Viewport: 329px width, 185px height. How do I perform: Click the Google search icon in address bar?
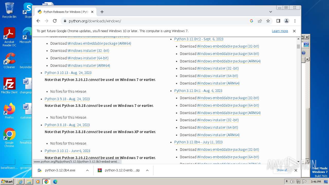pos(252,21)
